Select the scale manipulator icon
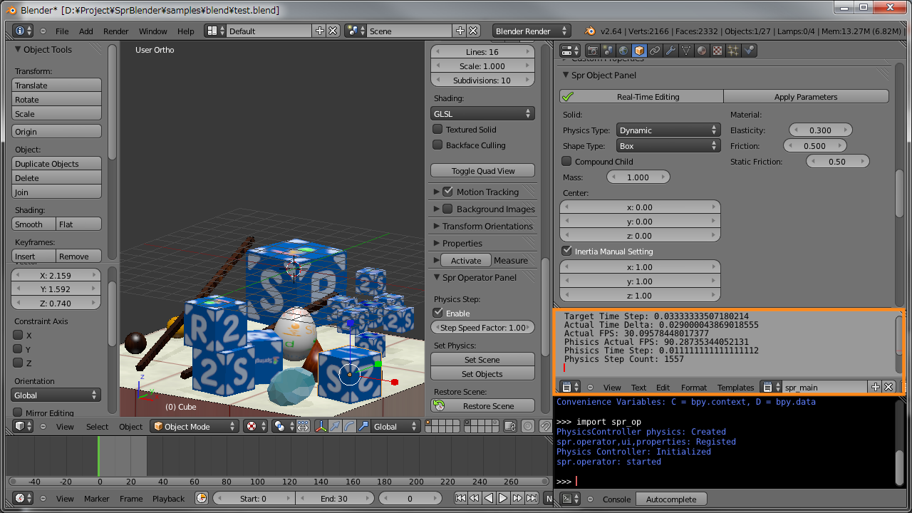Screen dimensions: 912x513 tap(363, 426)
